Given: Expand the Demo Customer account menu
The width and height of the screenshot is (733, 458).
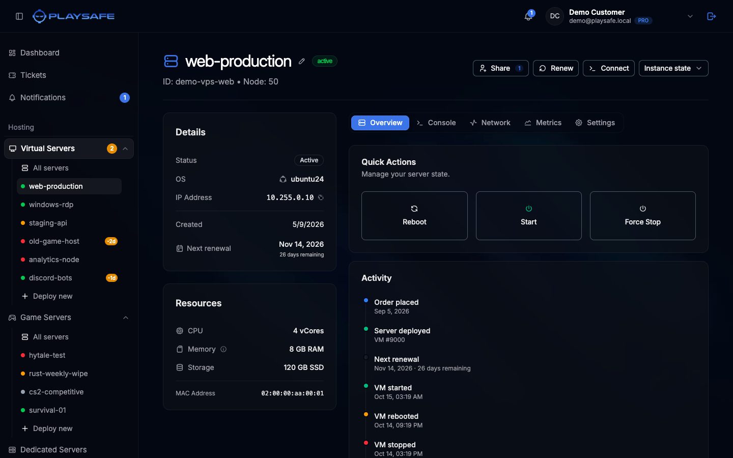Looking at the screenshot, I should tap(690, 16).
